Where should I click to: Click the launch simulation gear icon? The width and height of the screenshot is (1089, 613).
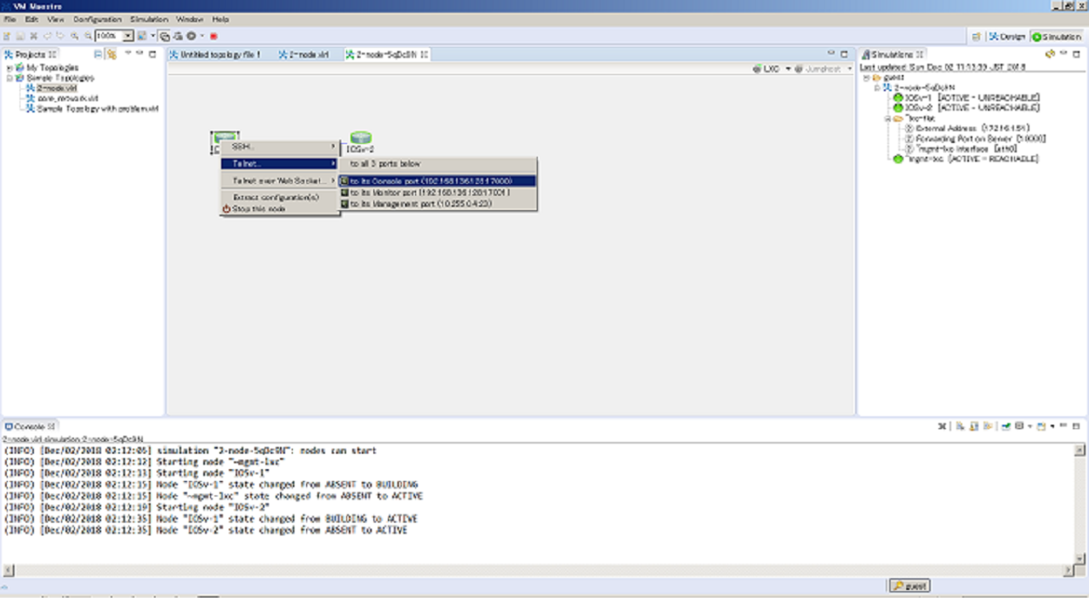click(x=191, y=36)
